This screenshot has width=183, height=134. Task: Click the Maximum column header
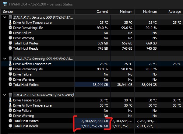tap(147, 12)
